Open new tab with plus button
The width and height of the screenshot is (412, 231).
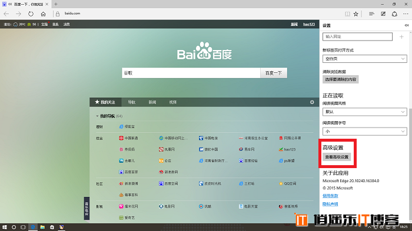click(56, 4)
